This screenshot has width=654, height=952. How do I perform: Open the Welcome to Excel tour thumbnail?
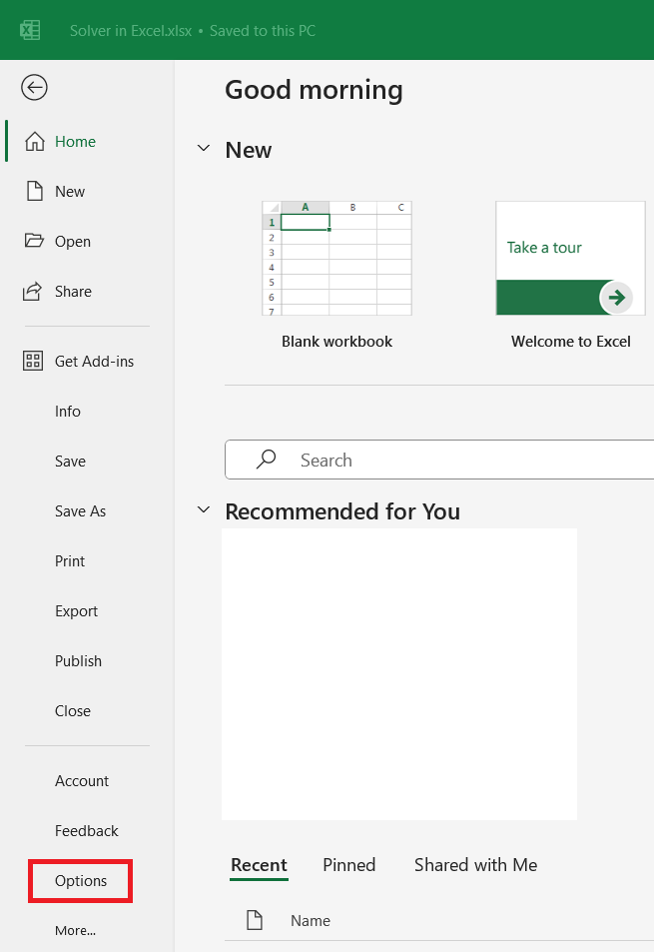click(x=570, y=258)
